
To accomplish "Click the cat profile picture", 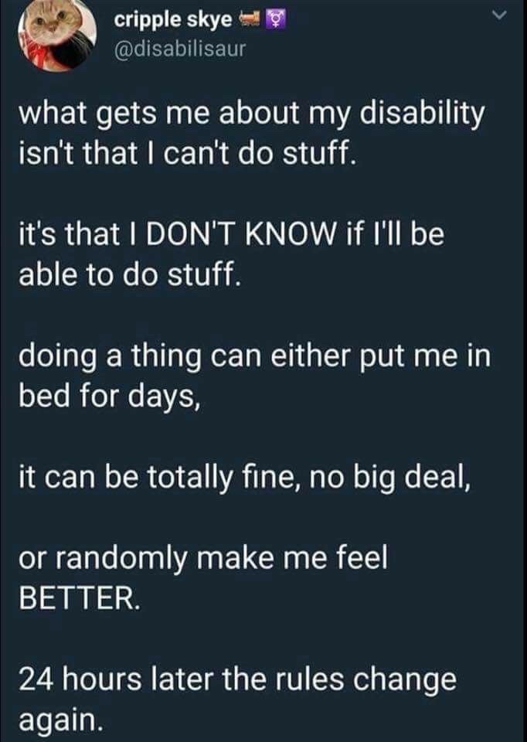I will (58, 36).
